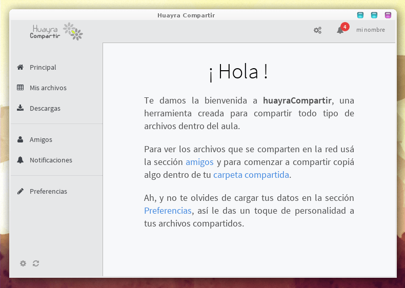Select Preferencias in the sidebar
405x288 pixels.
48,191
